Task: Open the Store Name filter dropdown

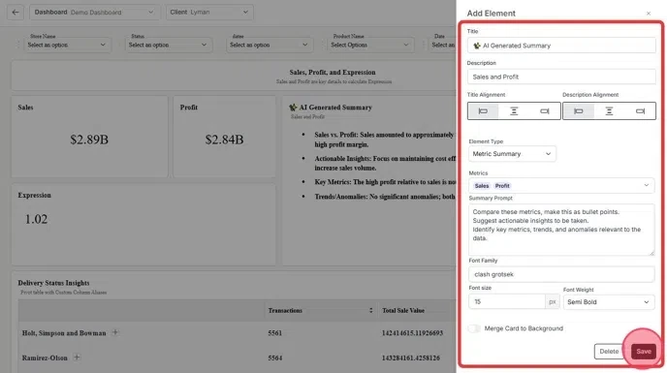Action: click(67, 45)
